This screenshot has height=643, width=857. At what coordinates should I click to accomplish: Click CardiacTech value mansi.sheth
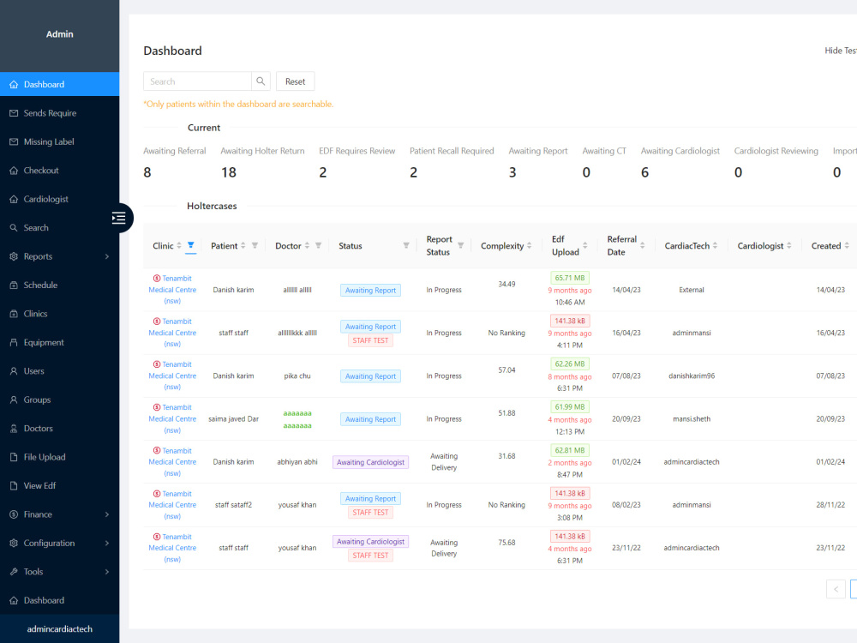pyautogui.click(x=692, y=419)
